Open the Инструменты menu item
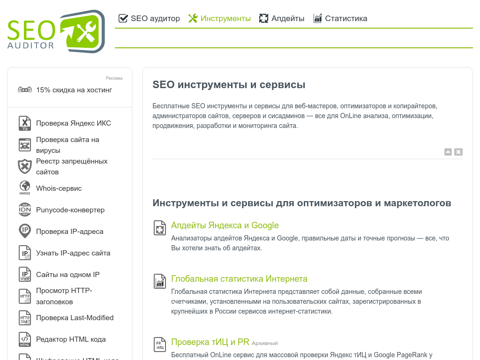The height and width of the screenshot is (360, 480). coord(219,18)
